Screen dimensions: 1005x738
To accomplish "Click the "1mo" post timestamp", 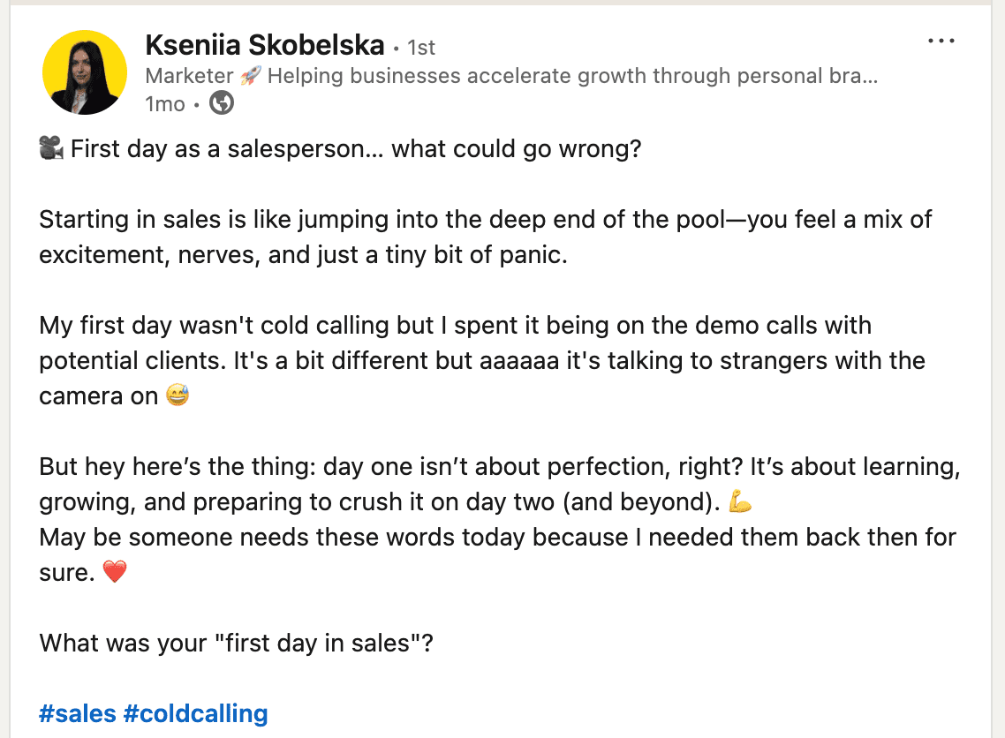I will click(165, 104).
